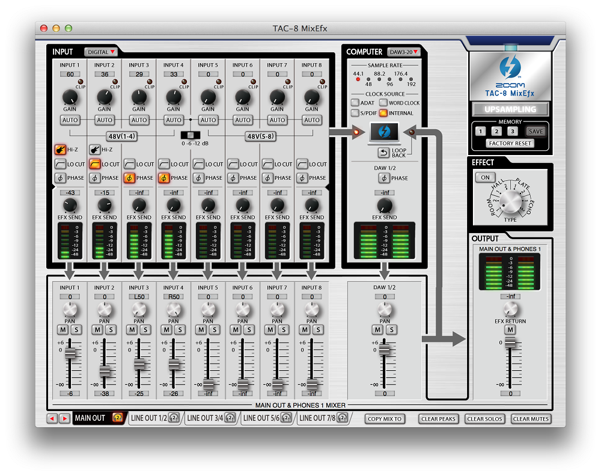Open the DAW3-20 computer dropdown
This screenshot has width=601, height=476.
[x=403, y=52]
